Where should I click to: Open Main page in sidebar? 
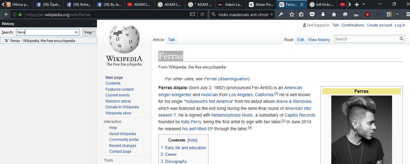click(114, 78)
